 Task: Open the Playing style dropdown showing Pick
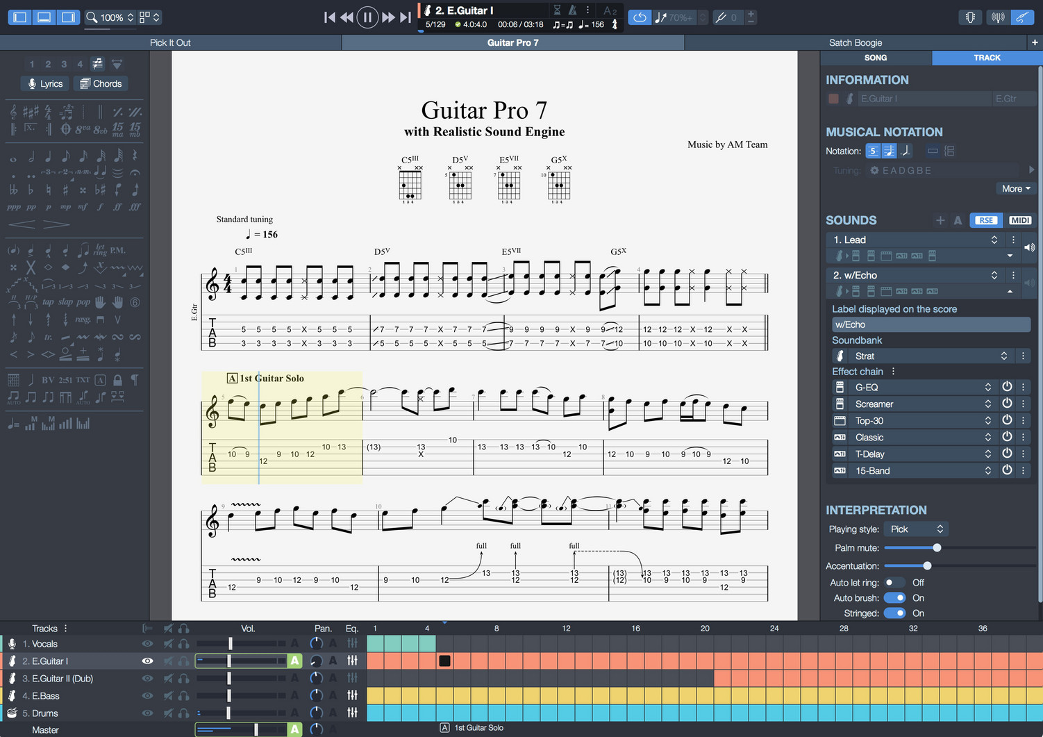(x=915, y=529)
